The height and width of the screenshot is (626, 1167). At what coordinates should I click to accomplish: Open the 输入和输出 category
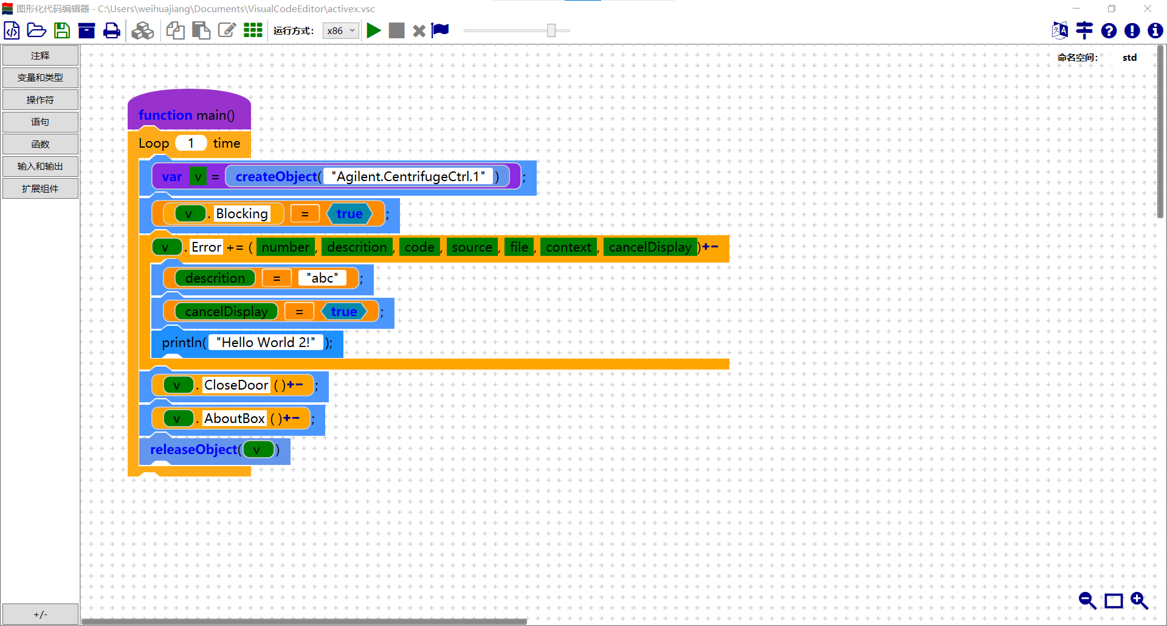(40, 166)
